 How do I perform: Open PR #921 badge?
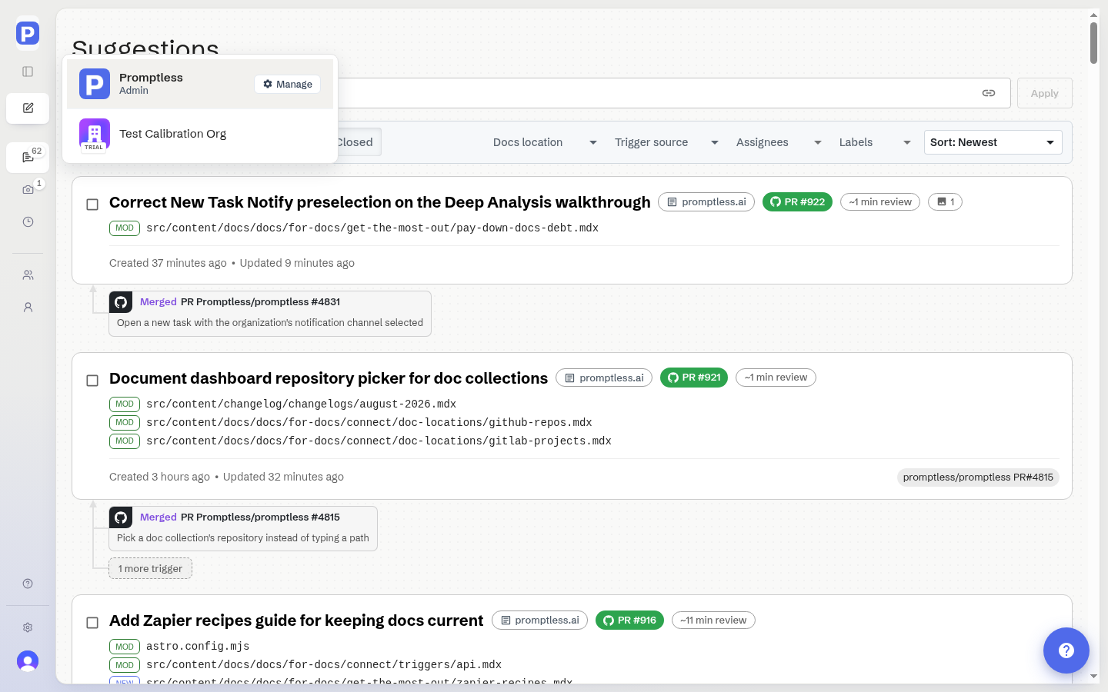(694, 378)
